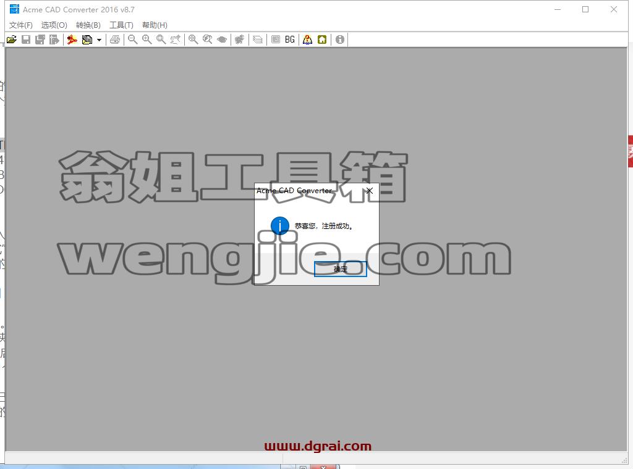Maximize the Acme CAD Converter window
Viewport: 633px width, 469px height.
tap(585, 9)
